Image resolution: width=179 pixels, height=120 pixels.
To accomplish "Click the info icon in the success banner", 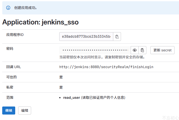I will click(x=8, y=8).
